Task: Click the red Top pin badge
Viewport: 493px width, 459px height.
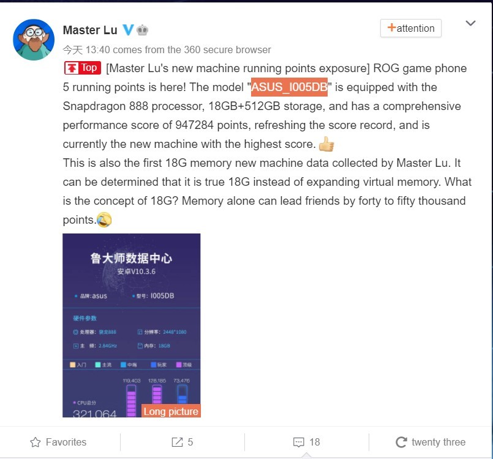Action: (83, 68)
